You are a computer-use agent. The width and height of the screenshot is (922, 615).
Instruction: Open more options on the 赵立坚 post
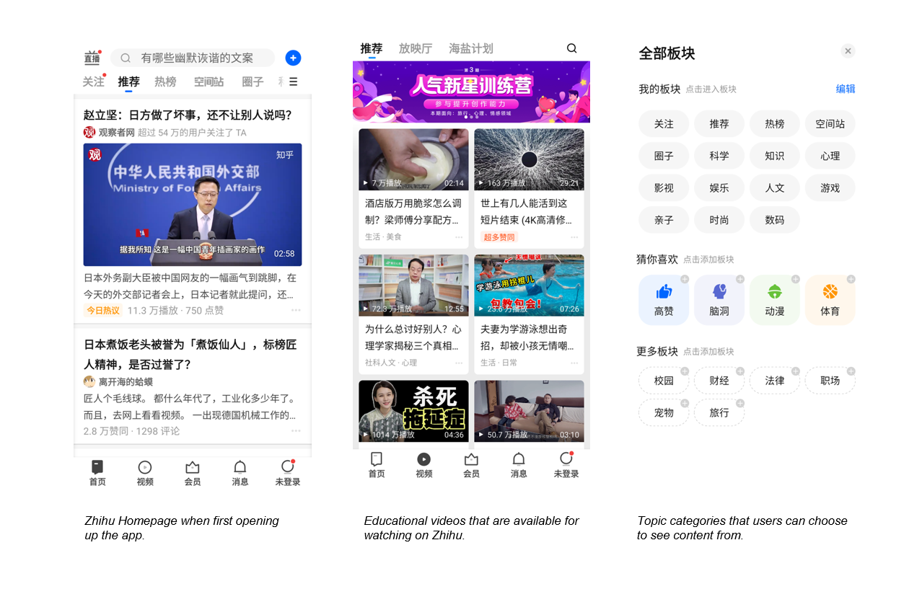click(296, 311)
